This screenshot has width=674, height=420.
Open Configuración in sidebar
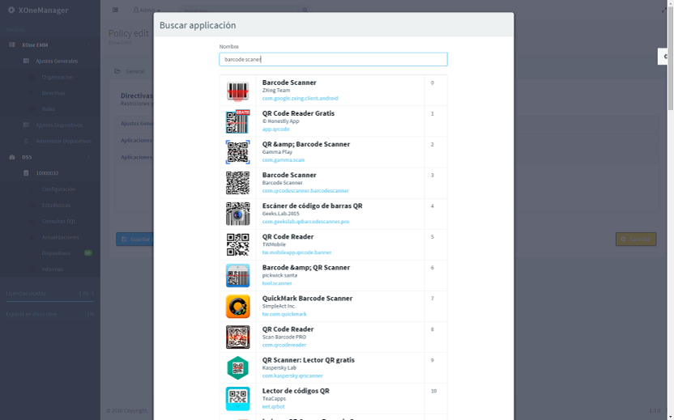(58, 189)
